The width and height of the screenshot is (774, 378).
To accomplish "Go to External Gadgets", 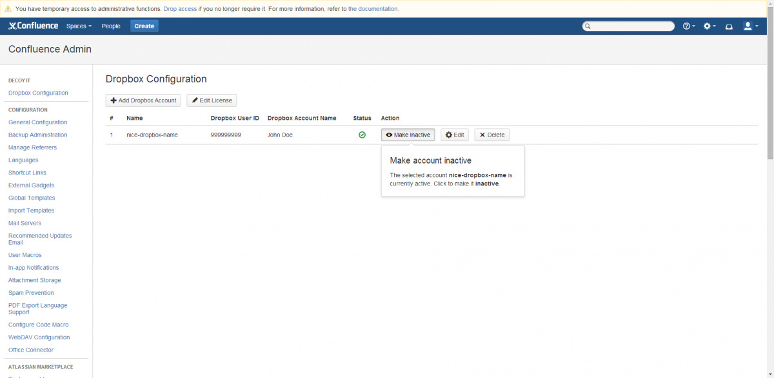I will [x=31, y=185].
